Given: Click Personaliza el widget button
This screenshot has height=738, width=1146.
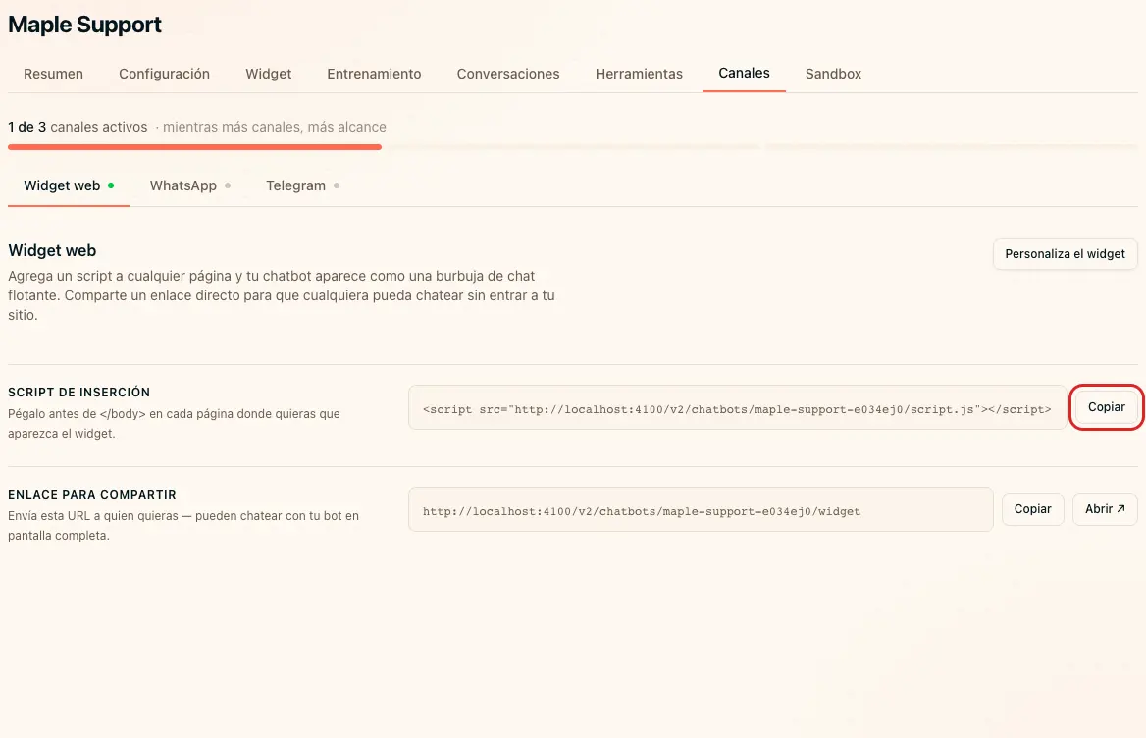Looking at the screenshot, I should (1065, 254).
